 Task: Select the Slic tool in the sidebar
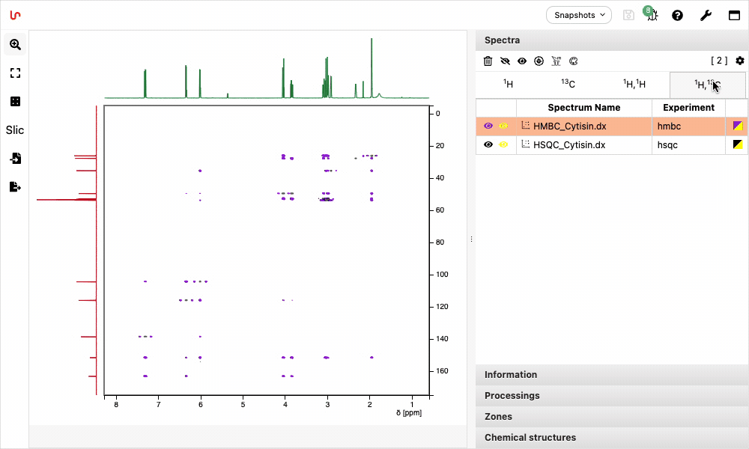click(x=15, y=130)
